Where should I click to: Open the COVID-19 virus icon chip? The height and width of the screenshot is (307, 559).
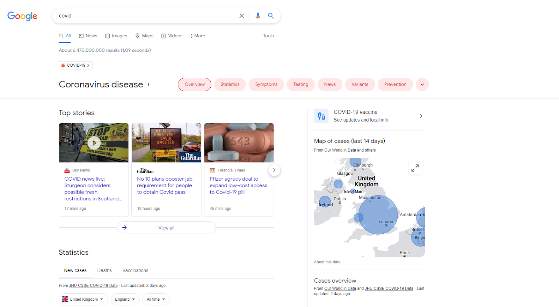(x=76, y=65)
